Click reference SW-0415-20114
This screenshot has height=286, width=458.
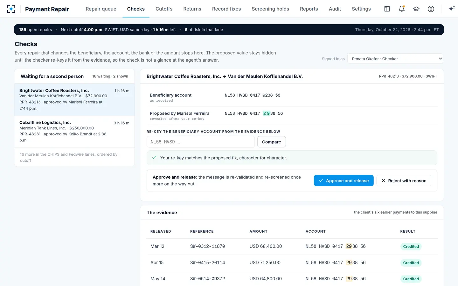207,262
